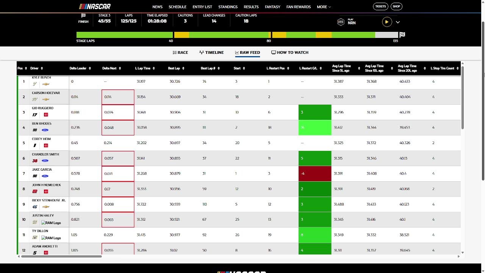
Task: Click the stage laps progress bar
Action: click(x=237, y=35)
